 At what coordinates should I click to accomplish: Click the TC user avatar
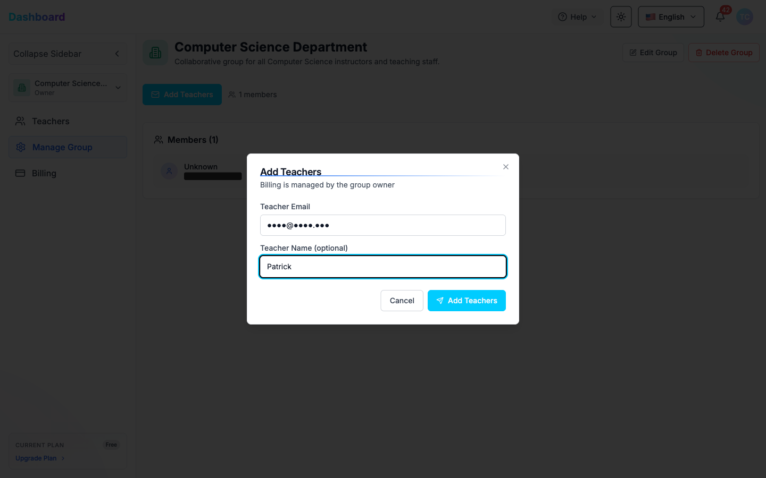[745, 17]
